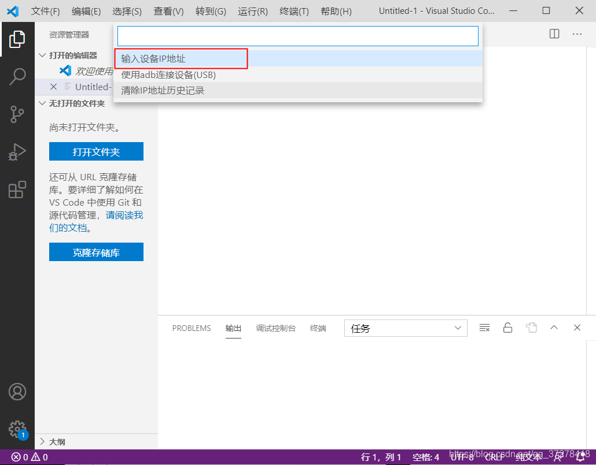Image resolution: width=596 pixels, height=465 pixels.
Task: Change indentation via 空格: 4
Action: [426, 457]
